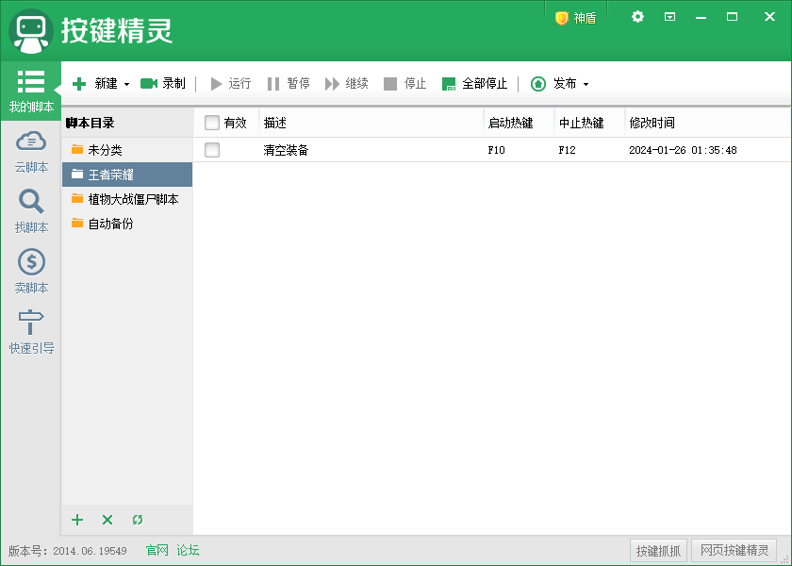Open 卖脚本 panel in the sidebar
Viewport: 792px width, 566px height.
tap(30, 270)
